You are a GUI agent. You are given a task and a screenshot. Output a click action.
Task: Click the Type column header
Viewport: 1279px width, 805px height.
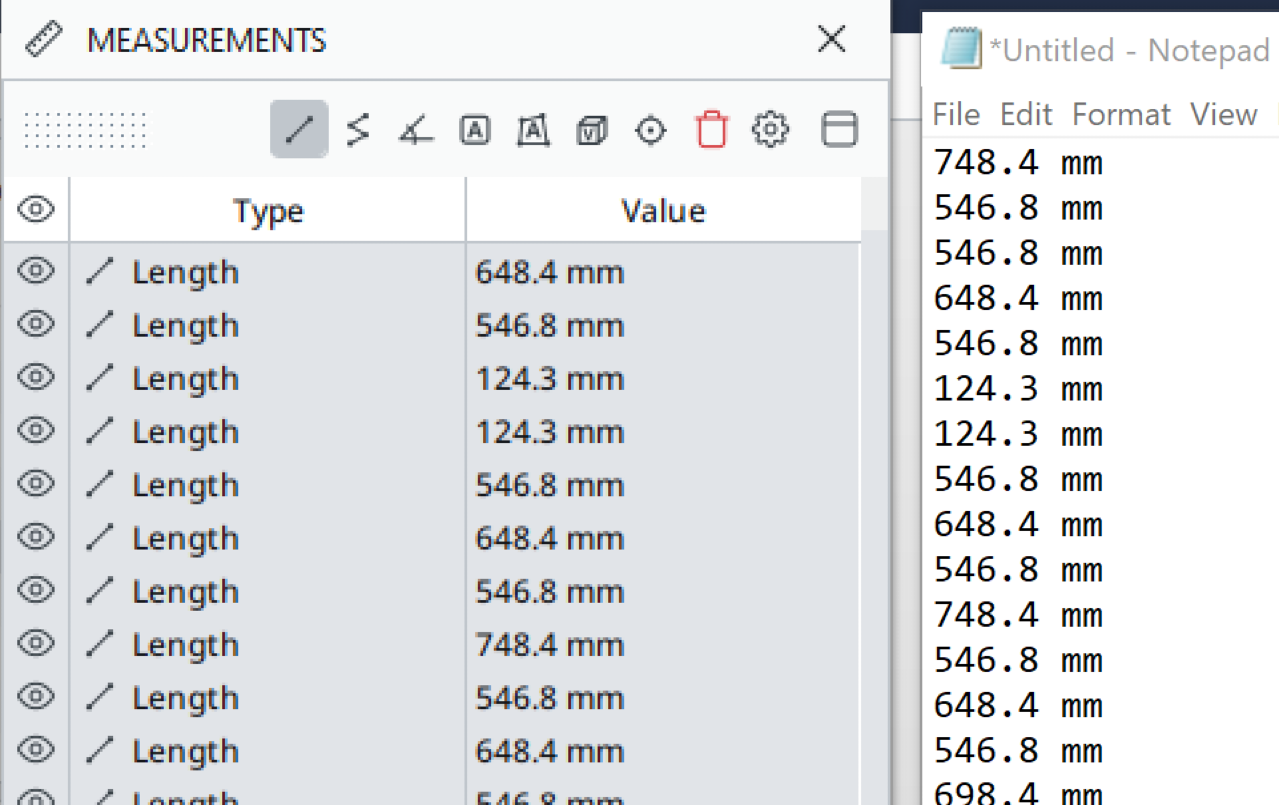click(268, 210)
